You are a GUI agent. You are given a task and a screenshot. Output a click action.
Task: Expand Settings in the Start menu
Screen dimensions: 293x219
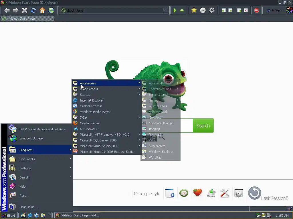pyautogui.click(x=40, y=168)
